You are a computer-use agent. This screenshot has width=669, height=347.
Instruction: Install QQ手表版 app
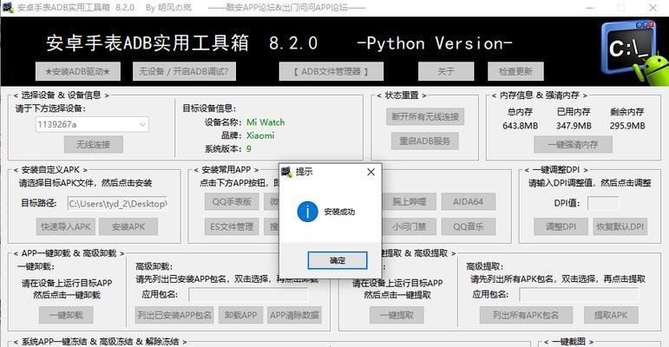[x=232, y=201]
